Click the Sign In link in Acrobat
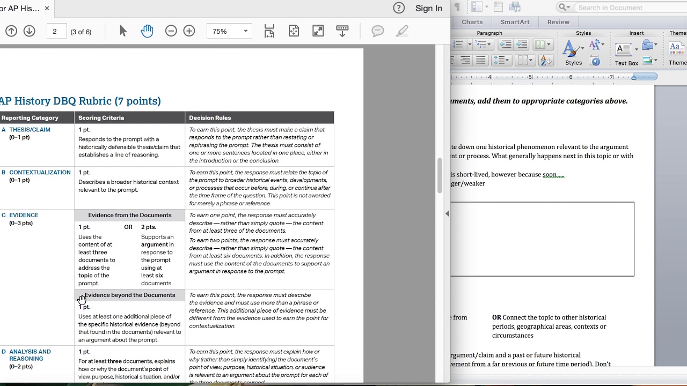 point(429,8)
